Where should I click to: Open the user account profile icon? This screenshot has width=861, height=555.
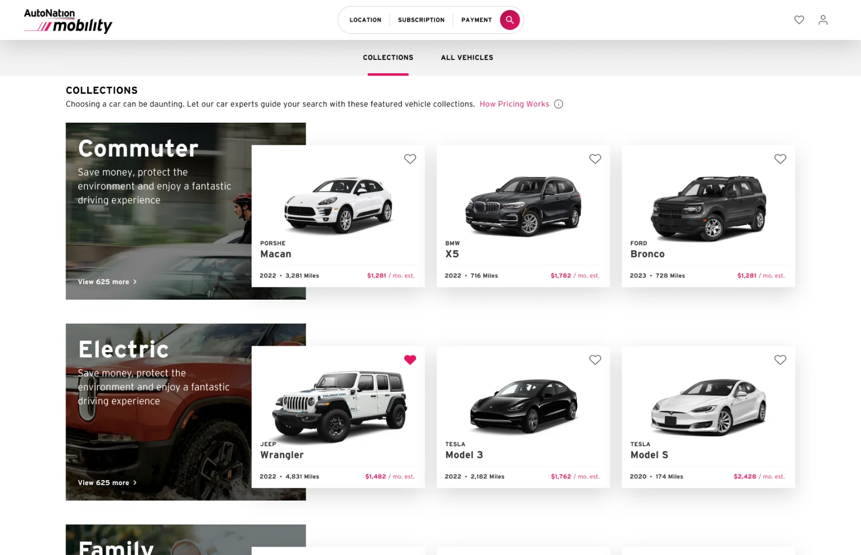(x=823, y=20)
